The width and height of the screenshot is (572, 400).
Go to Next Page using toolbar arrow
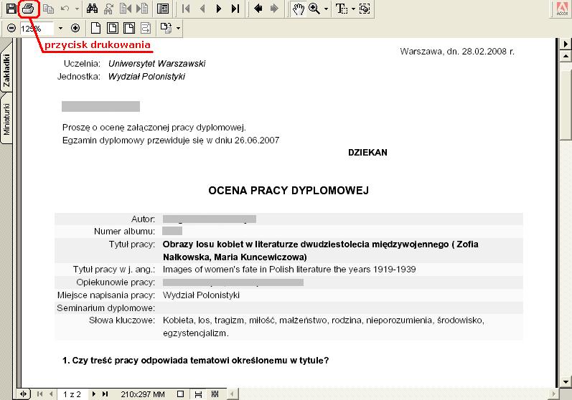(218, 9)
